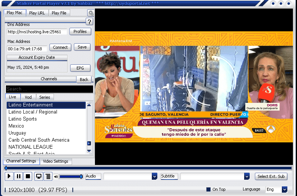The width and height of the screenshot is (297, 196).
Task: Click the Save button
Action: pos(82,47)
